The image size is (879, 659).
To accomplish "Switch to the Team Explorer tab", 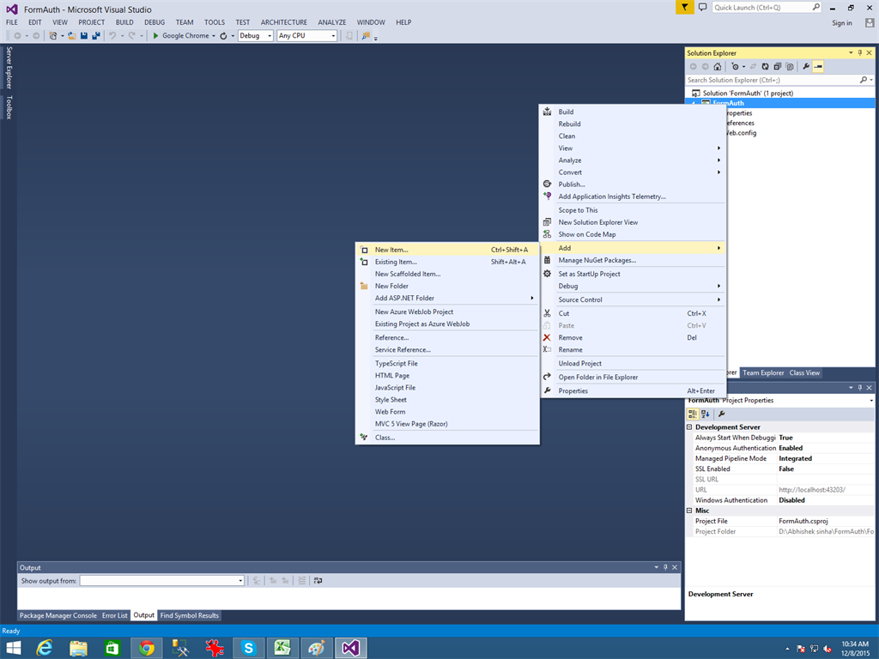I will pyautogui.click(x=763, y=373).
